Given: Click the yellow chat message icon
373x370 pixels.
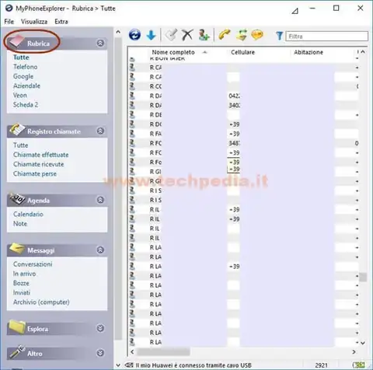Looking at the screenshot, I should tap(257, 35).
